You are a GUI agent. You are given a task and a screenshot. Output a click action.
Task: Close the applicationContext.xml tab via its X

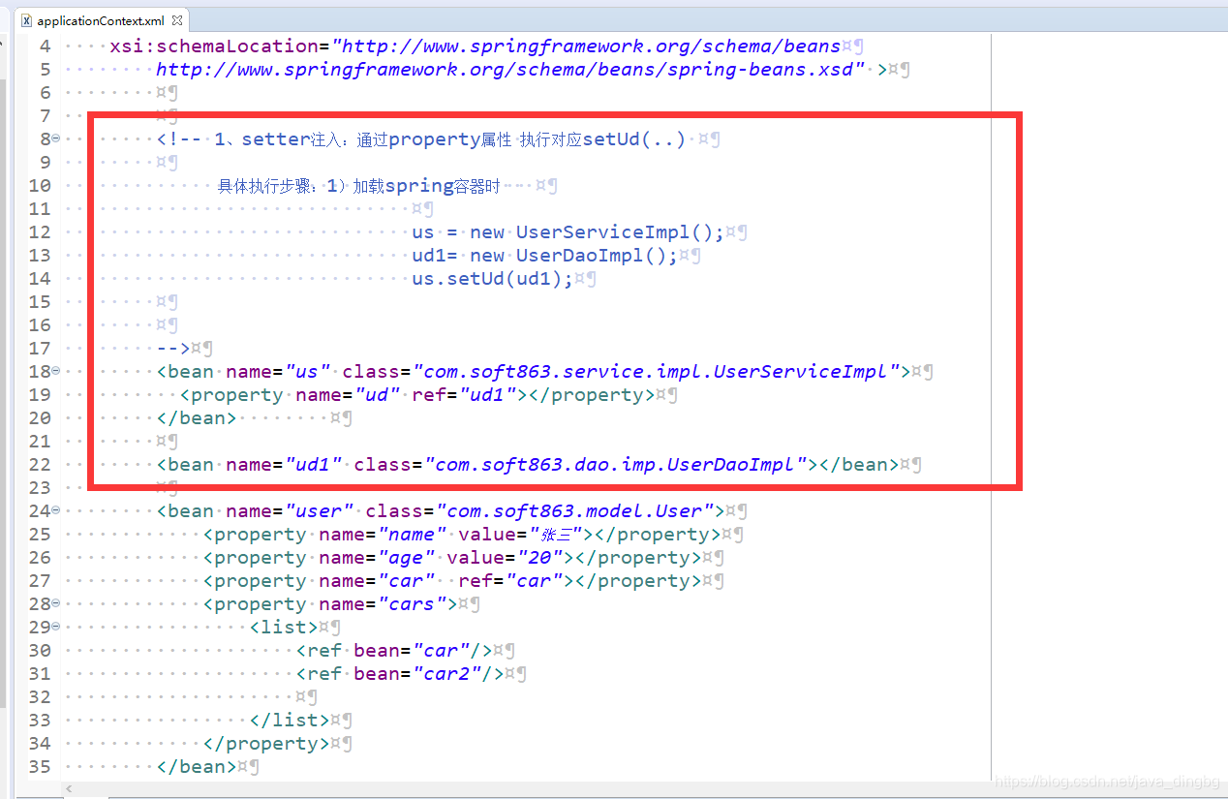click(177, 19)
